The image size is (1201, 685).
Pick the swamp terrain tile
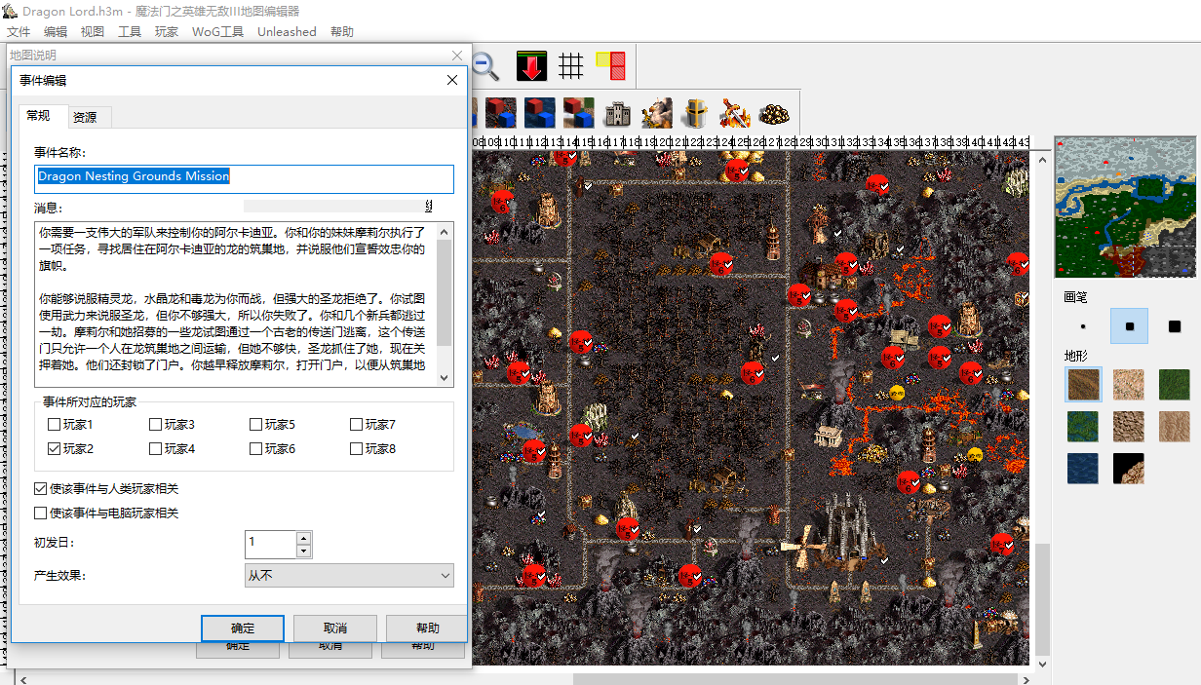coord(1083,427)
